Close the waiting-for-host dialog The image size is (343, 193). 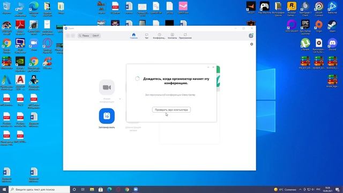213,67
